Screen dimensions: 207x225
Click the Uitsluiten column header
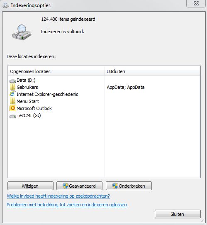pos(152,71)
